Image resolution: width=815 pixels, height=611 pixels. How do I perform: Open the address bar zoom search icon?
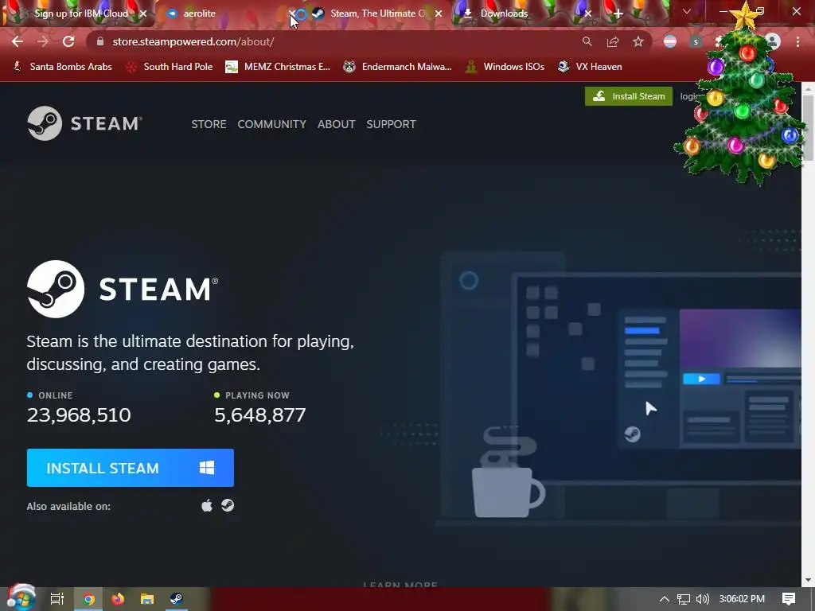point(587,41)
